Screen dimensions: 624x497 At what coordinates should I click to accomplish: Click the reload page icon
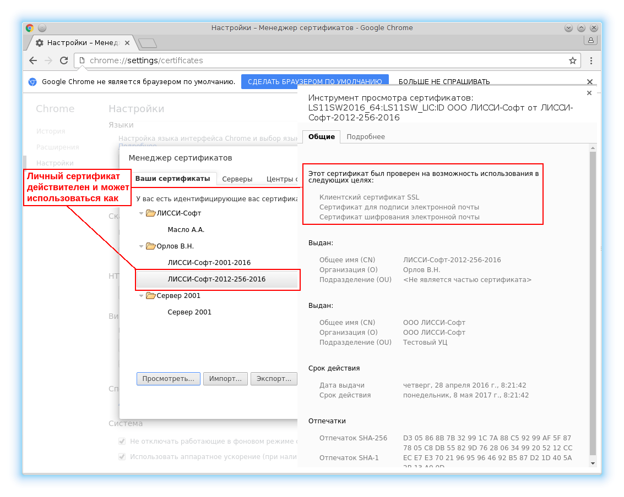[64, 60]
